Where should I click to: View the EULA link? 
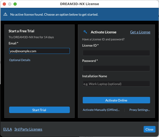[8, 129]
